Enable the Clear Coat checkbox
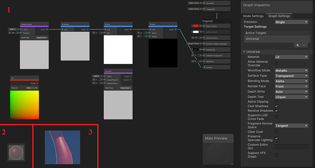 pos(277,132)
